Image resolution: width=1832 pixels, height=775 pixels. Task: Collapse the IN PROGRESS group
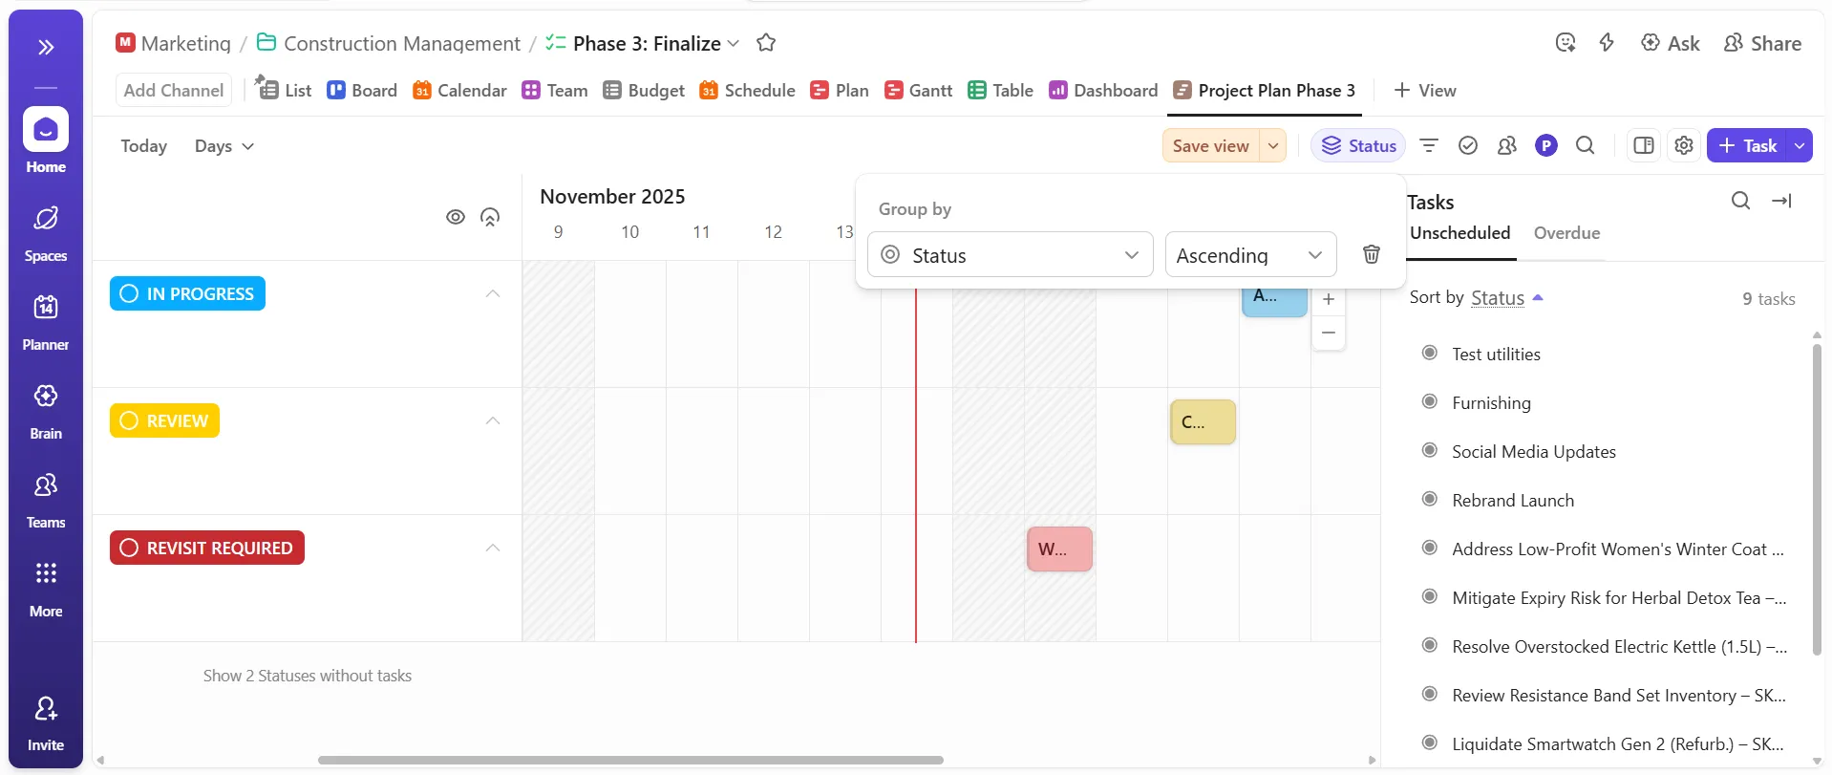point(493,293)
